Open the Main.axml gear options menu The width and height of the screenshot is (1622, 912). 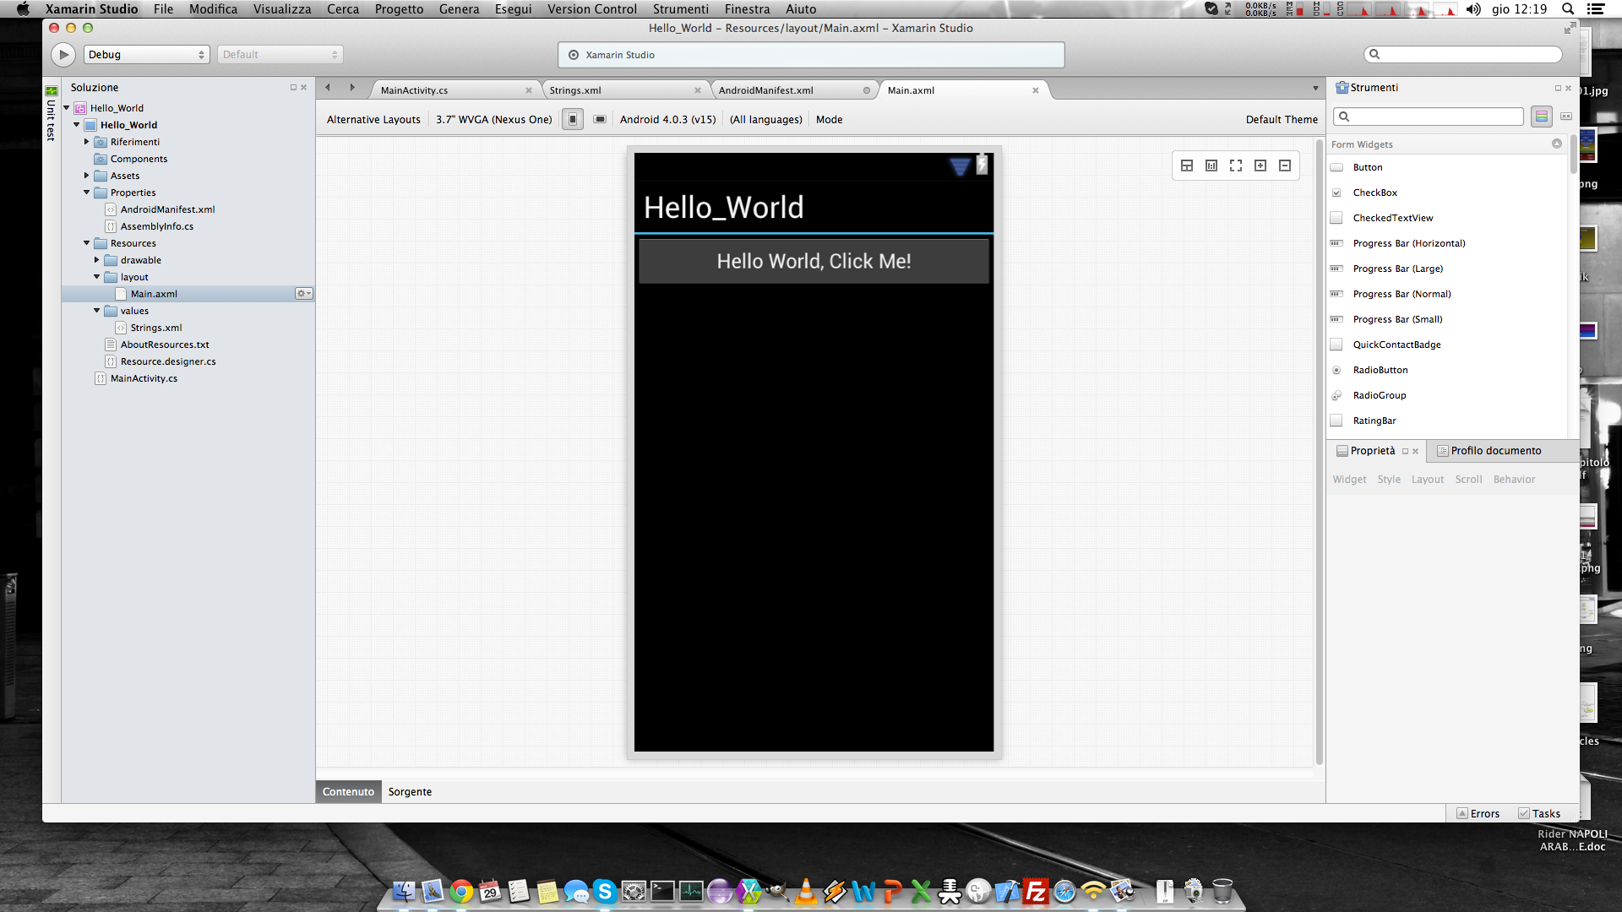(x=303, y=294)
